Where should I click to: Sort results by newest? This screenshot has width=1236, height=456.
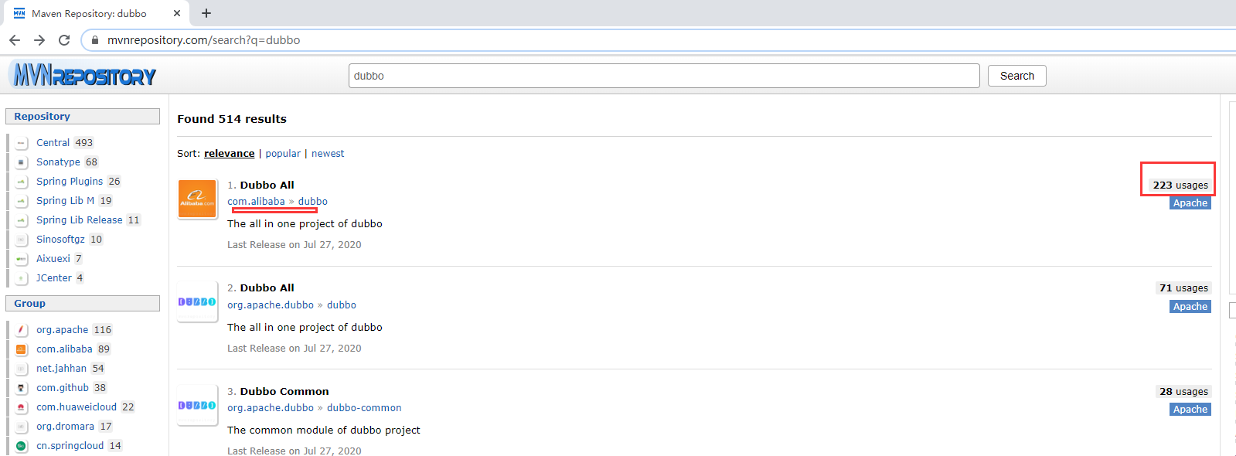328,154
